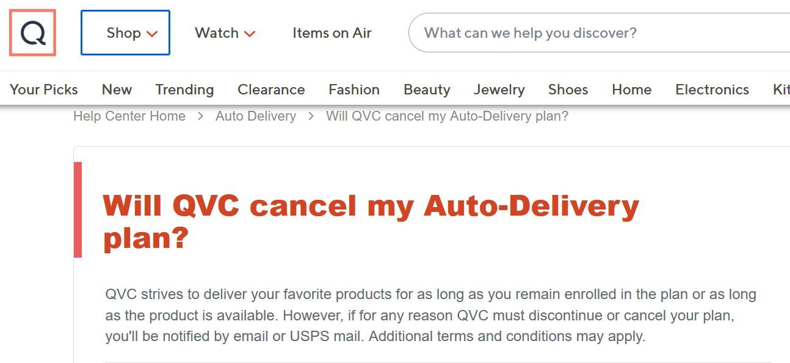Select the Fashion category

[x=353, y=89]
